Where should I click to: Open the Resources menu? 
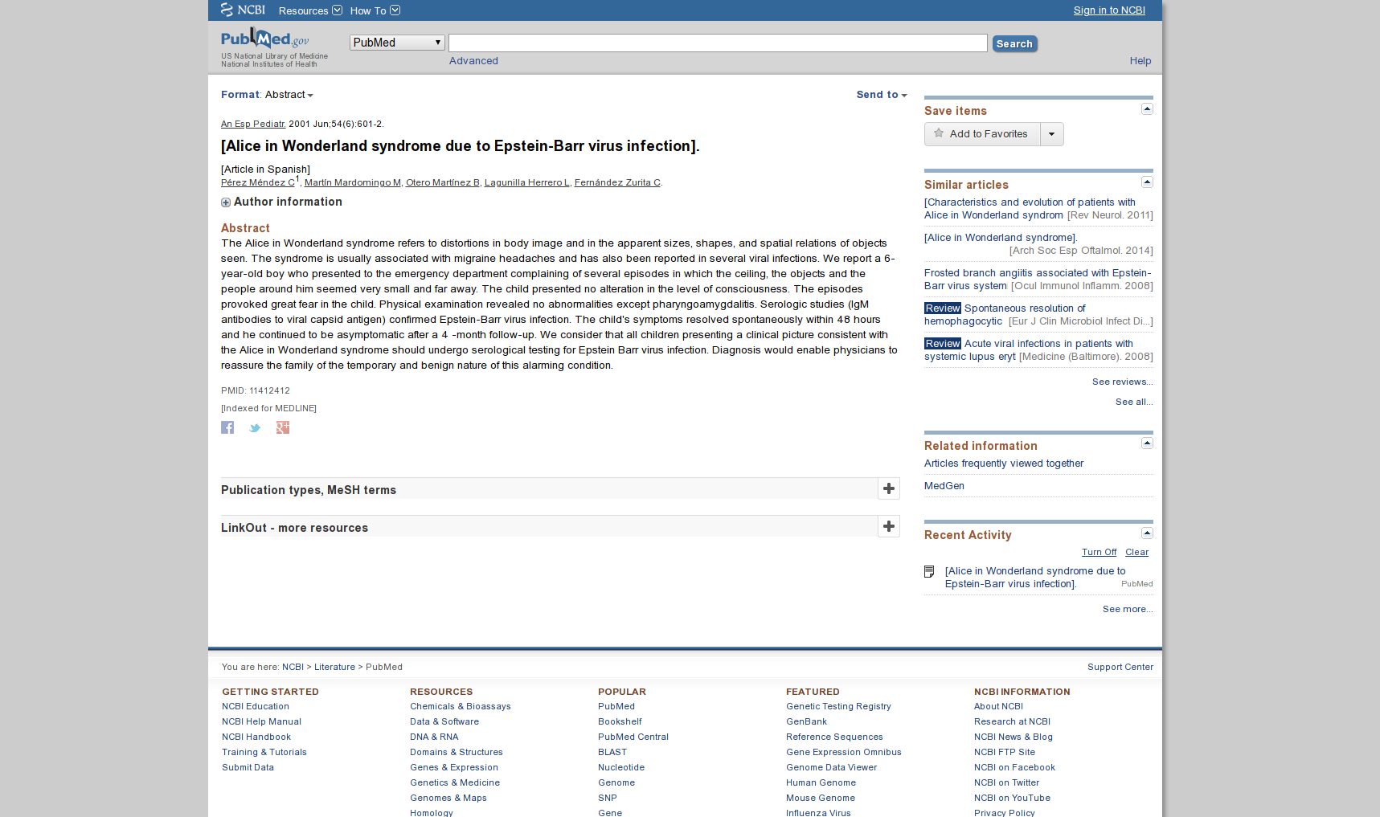[x=309, y=10]
